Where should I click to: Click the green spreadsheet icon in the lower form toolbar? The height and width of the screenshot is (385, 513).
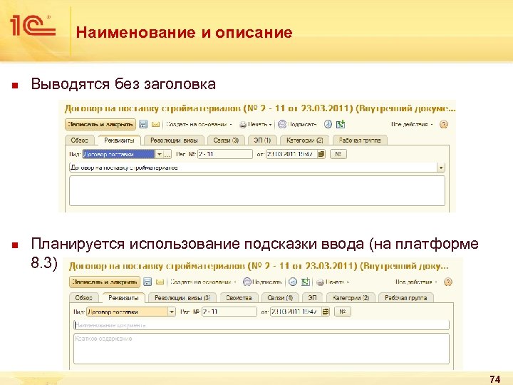[306, 282]
